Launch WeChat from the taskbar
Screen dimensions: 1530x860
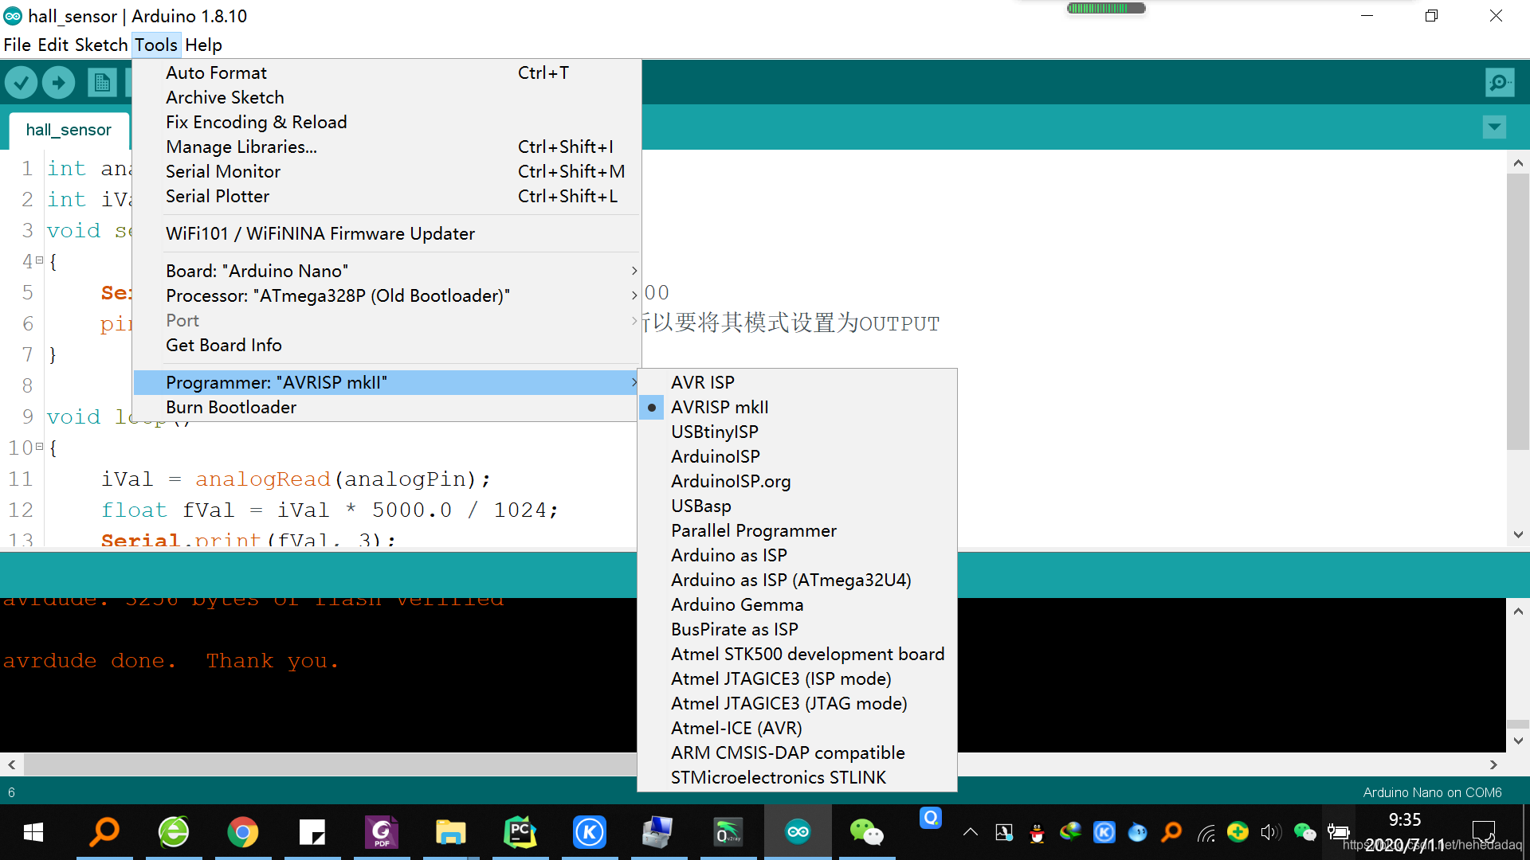tap(866, 831)
